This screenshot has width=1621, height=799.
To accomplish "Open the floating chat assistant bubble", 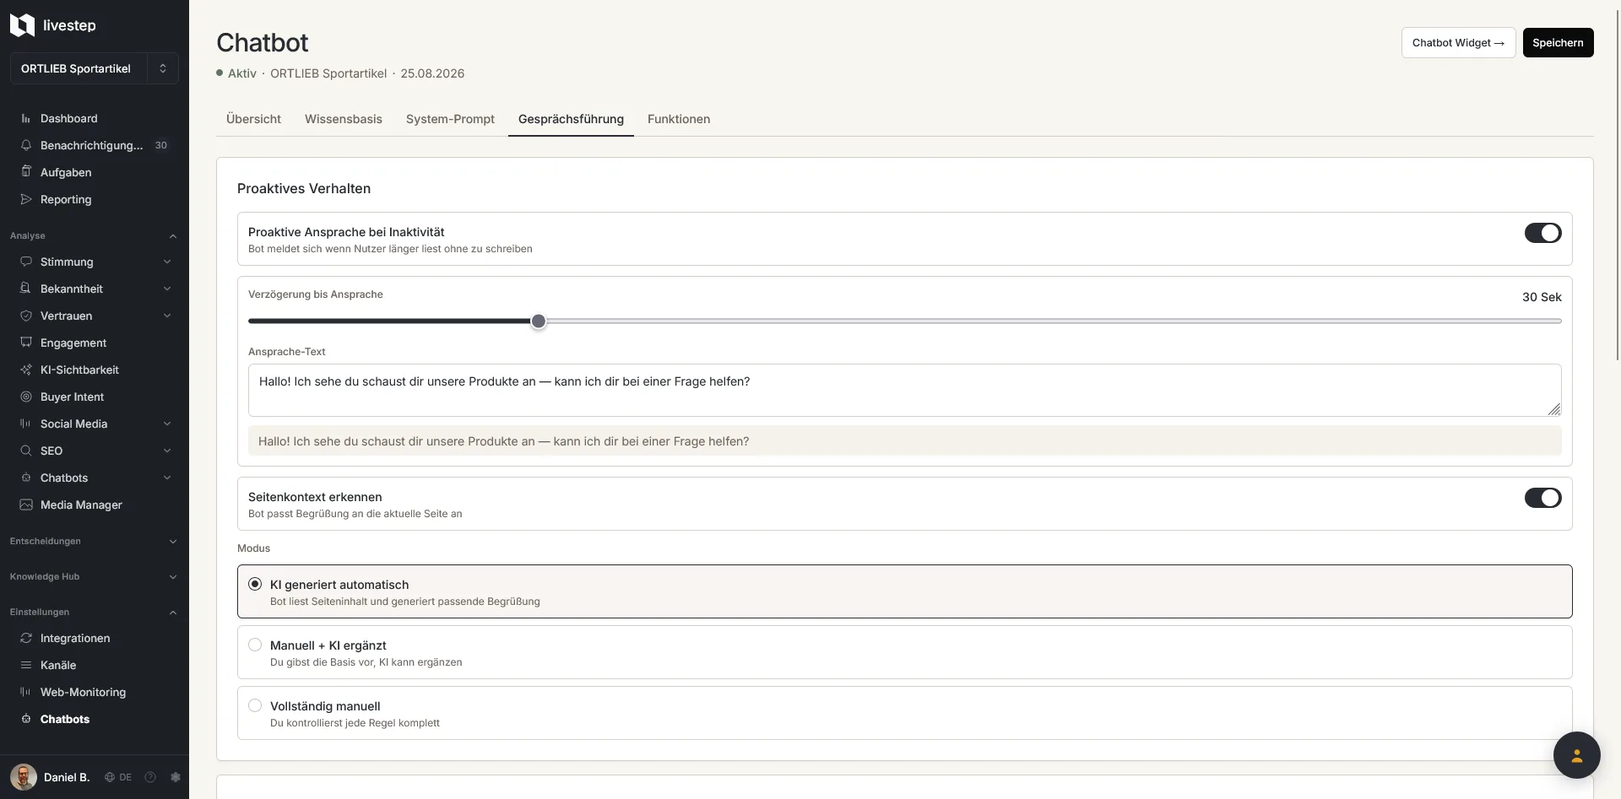I will click(x=1576, y=755).
